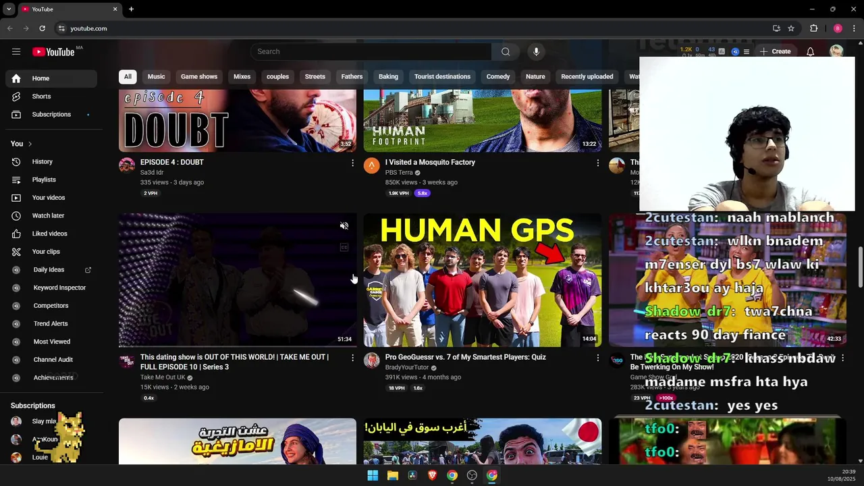Open vidIQ Daily Ideas

click(51, 270)
